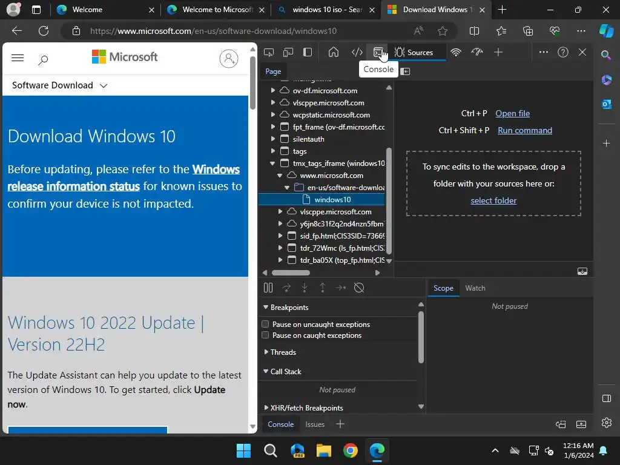The image size is (620, 465).
Task: Open the Console panel icon
Action: tap(378, 52)
